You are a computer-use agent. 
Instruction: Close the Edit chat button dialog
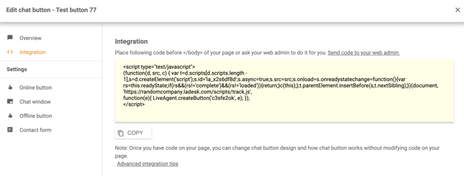point(458,10)
